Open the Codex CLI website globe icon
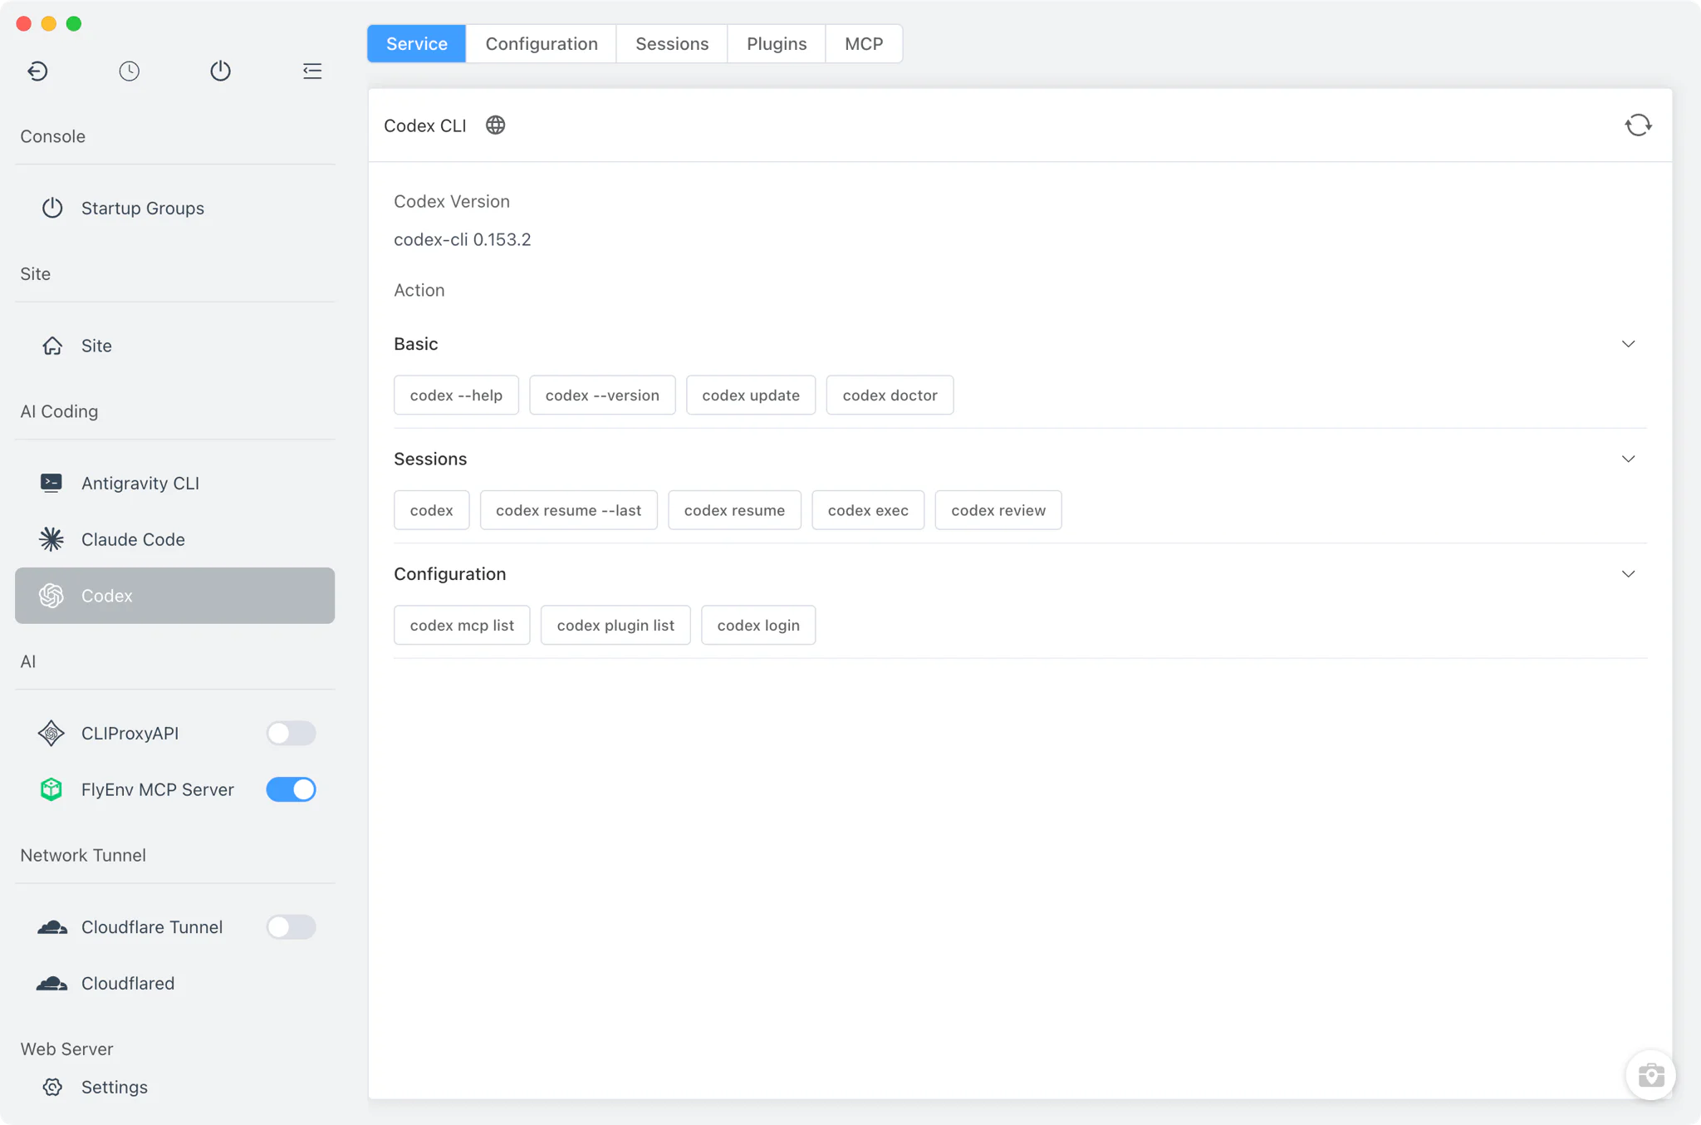 tap(496, 125)
